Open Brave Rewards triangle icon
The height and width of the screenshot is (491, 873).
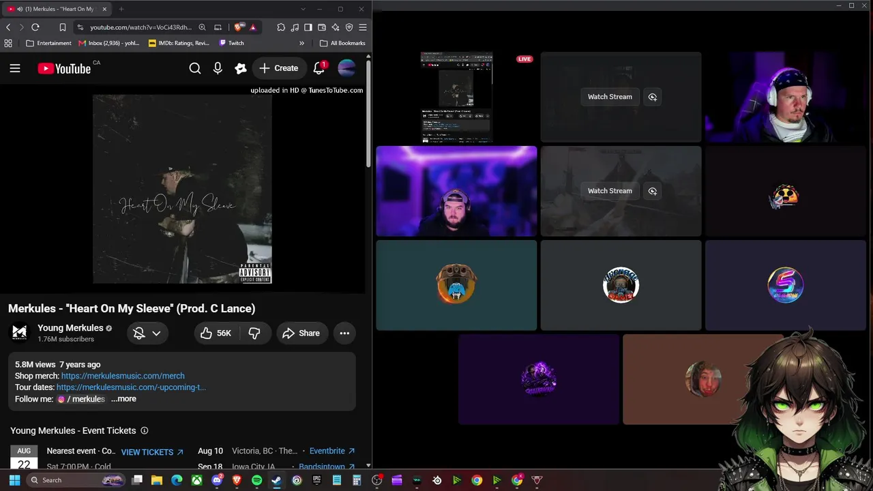[253, 27]
